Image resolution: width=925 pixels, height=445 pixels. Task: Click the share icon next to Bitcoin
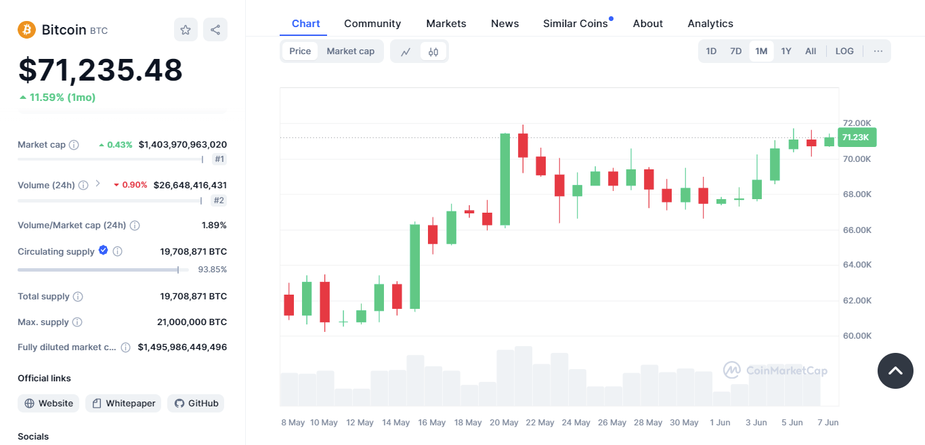[x=215, y=30]
